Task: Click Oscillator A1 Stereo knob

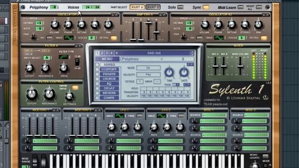Action: pyautogui.click(x=95, y=25)
